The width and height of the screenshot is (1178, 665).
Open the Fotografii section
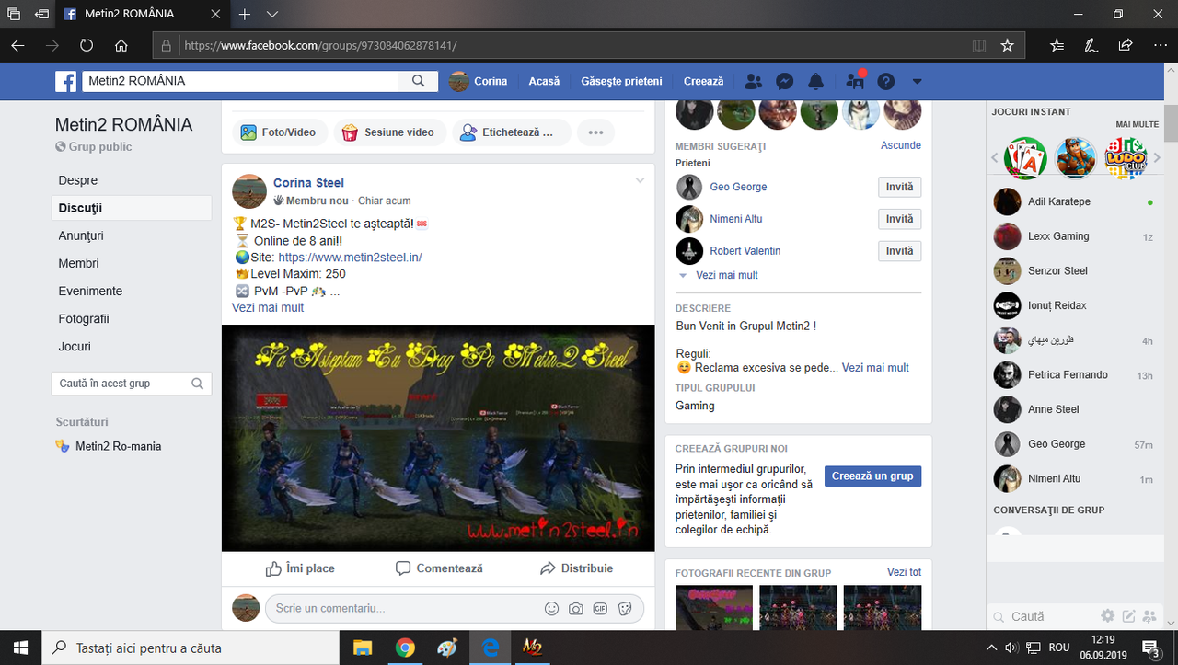coord(84,318)
